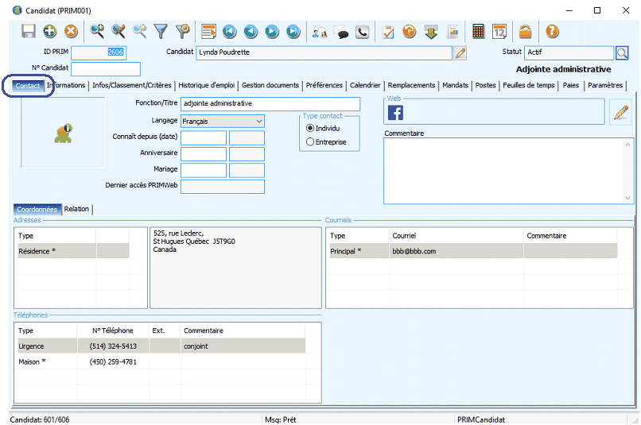The image size is (641, 425).
Task: Select the Individu radio button
Action: tap(310, 128)
